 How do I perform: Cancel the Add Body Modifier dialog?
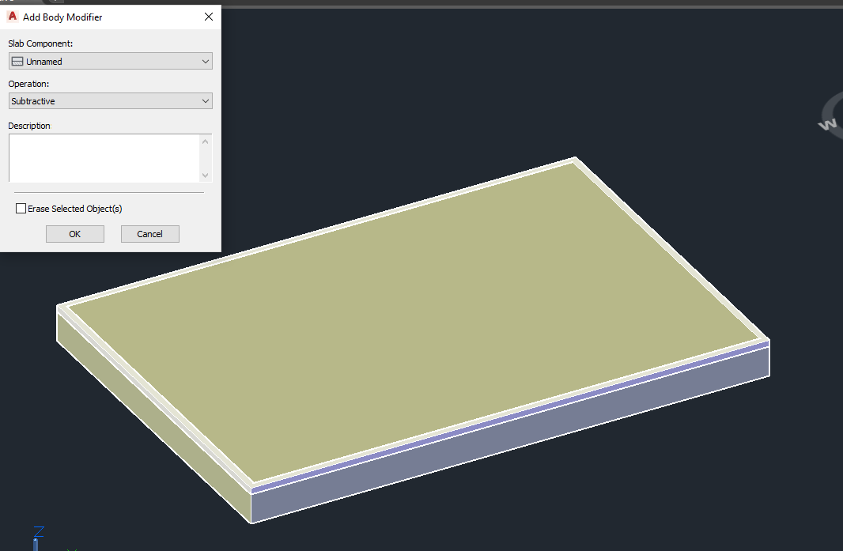(x=149, y=233)
